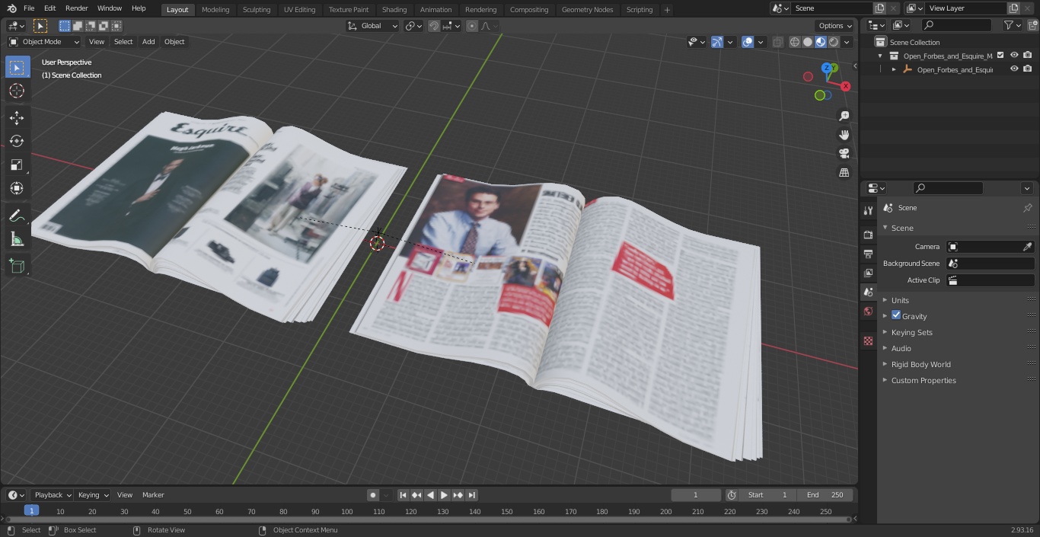
Task: Click the viewport zoom magnifier icon
Action: click(844, 116)
